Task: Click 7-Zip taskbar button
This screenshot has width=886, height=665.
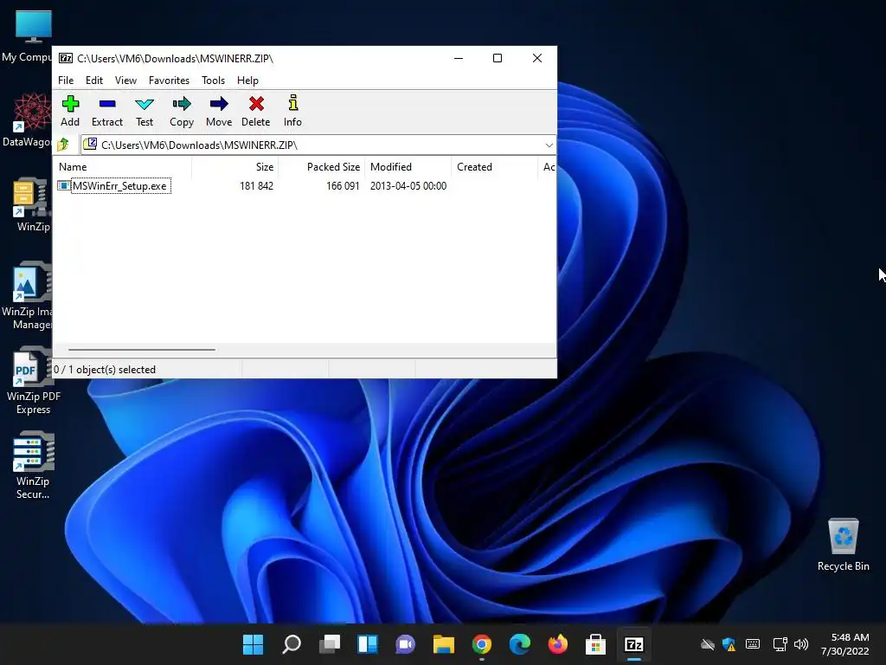Action: [x=634, y=644]
